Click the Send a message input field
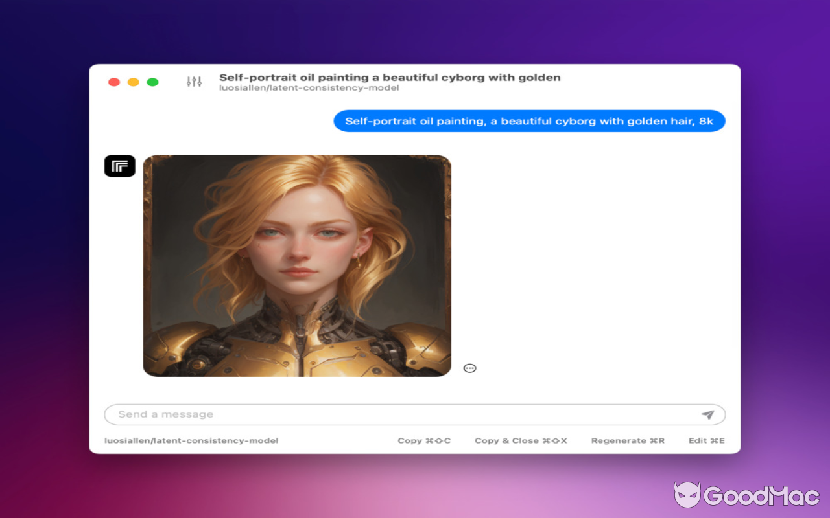 click(324, 414)
